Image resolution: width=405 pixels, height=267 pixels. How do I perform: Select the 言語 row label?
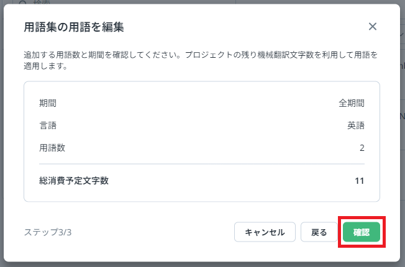pyautogui.click(x=48, y=125)
